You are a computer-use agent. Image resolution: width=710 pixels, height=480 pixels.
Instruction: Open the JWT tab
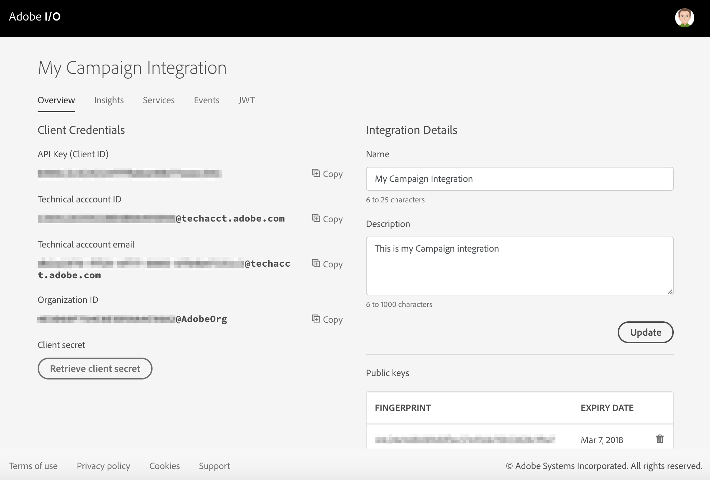[247, 100]
